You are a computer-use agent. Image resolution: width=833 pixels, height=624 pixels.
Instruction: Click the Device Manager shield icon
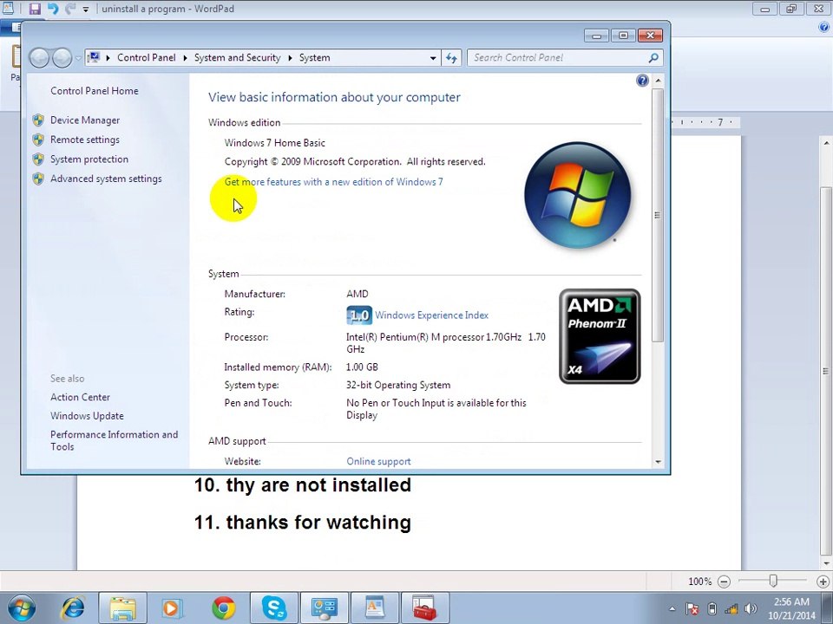click(x=38, y=120)
